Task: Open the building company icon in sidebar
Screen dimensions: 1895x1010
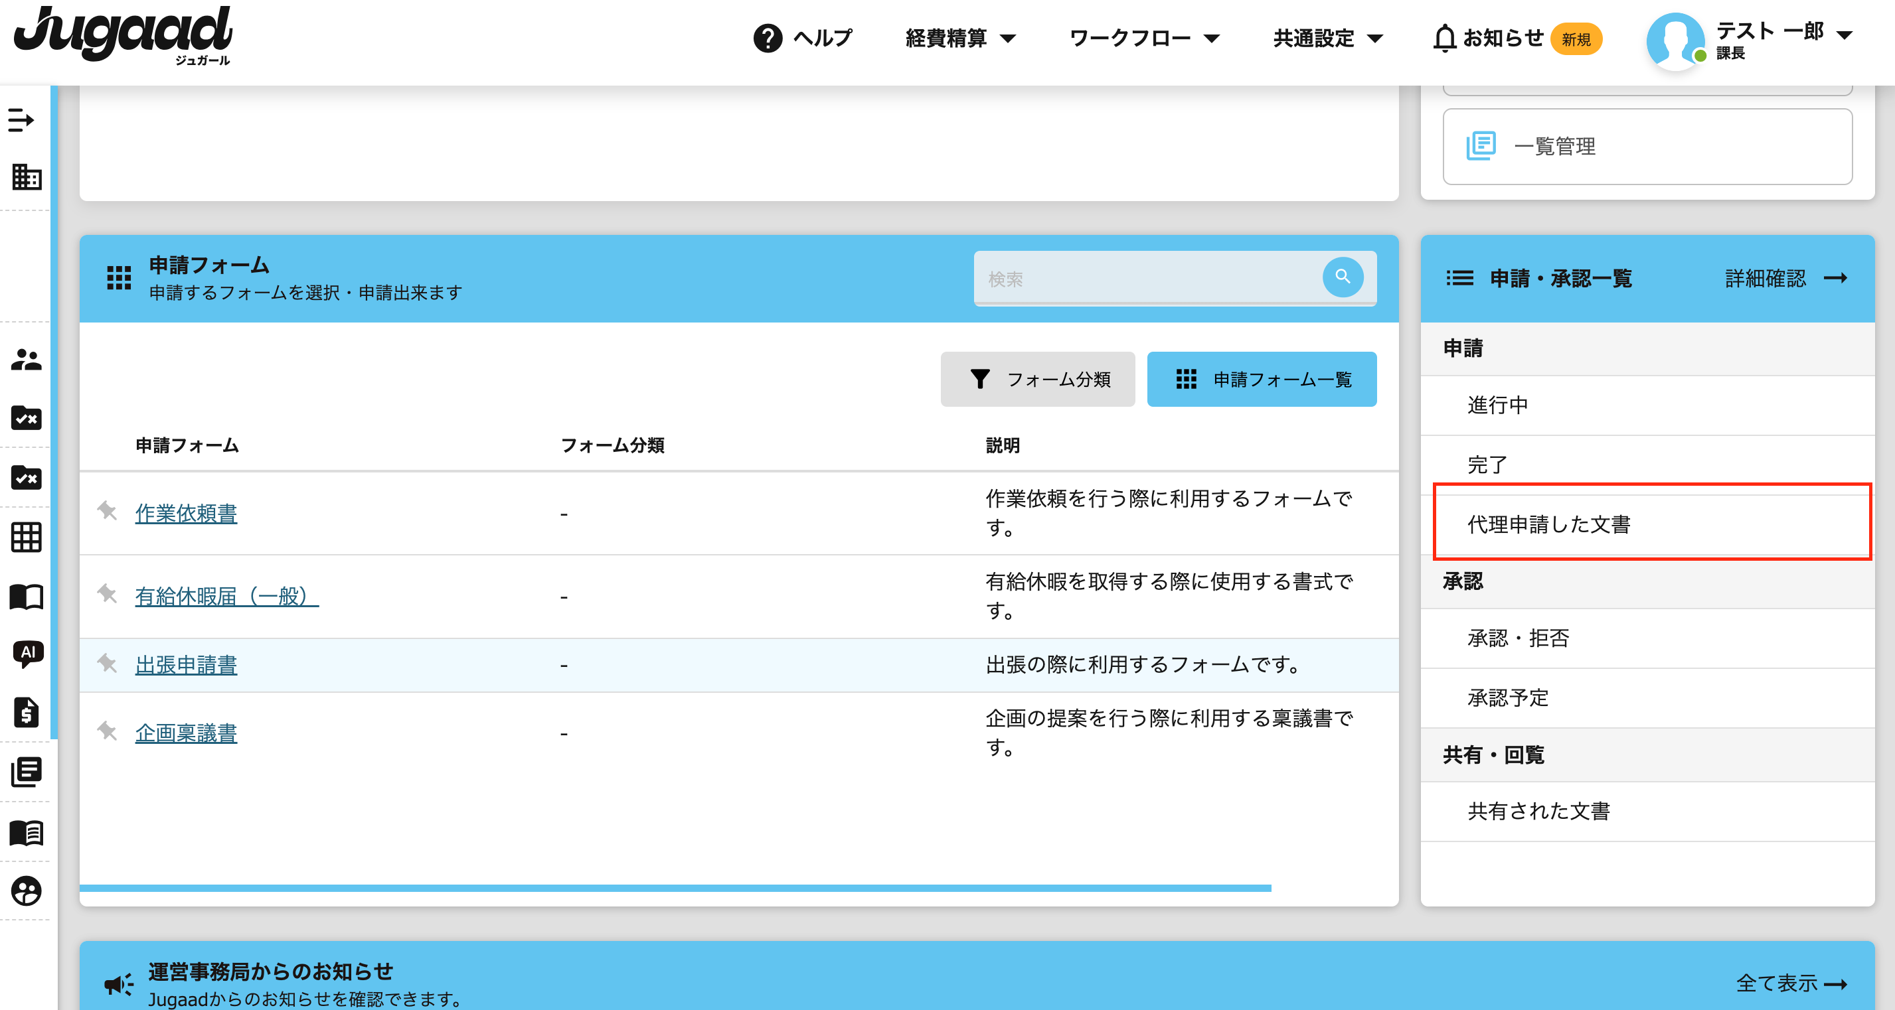Action: [x=27, y=177]
